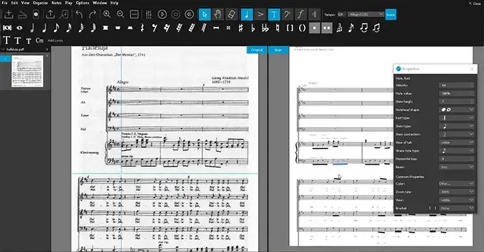Select the hand pan tool
The height and width of the screenshot is (252, 484).
click(218, 15)
